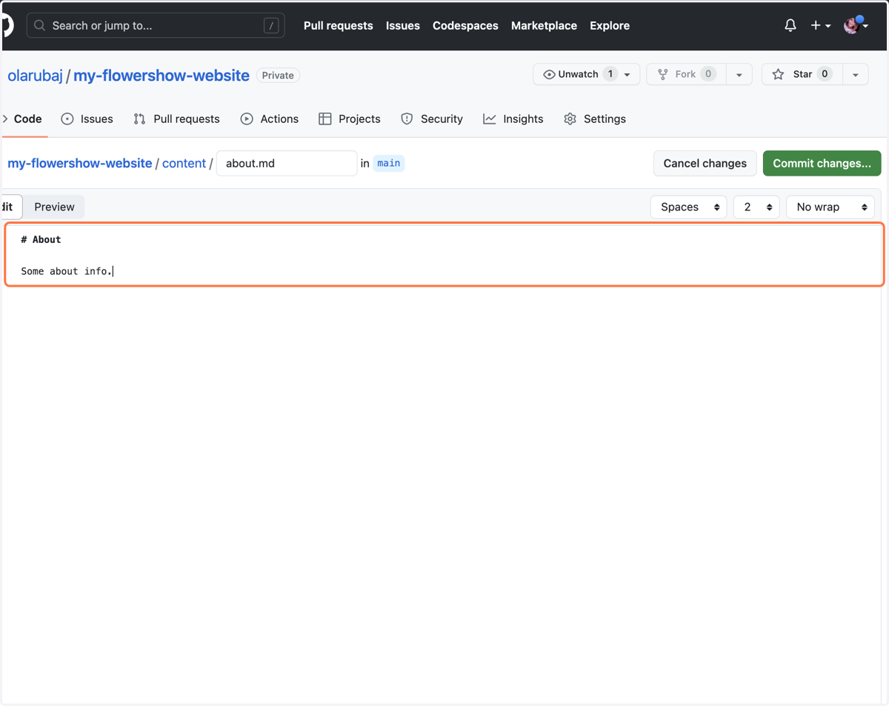Viewport: 889px width, 706px height.
Task: Expand the Fork options dropdown arrow
Action: click(739, 74)
